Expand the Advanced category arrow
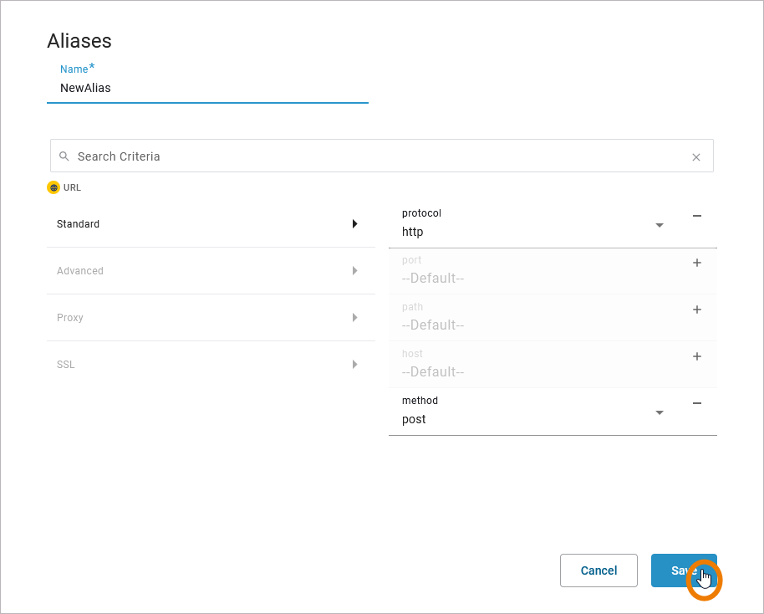This screenshot has width=764, height=614. pos(355,271)
